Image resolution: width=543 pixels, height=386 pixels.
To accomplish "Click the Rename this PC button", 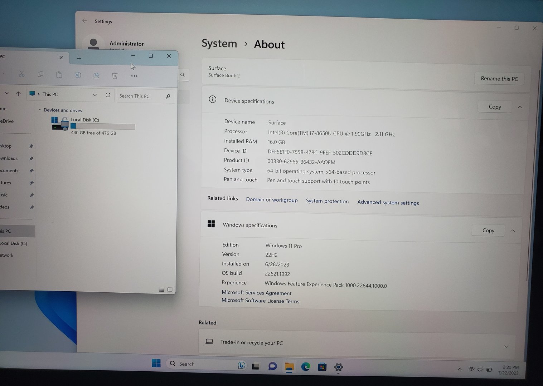I will coord(499,79).
